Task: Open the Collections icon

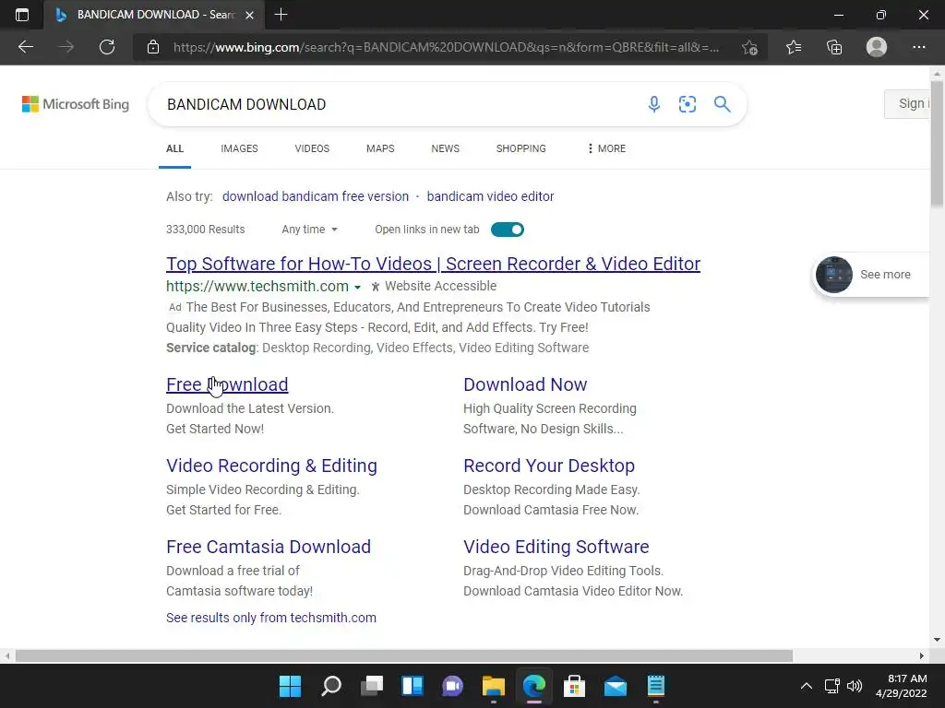Action: point(834,47)
